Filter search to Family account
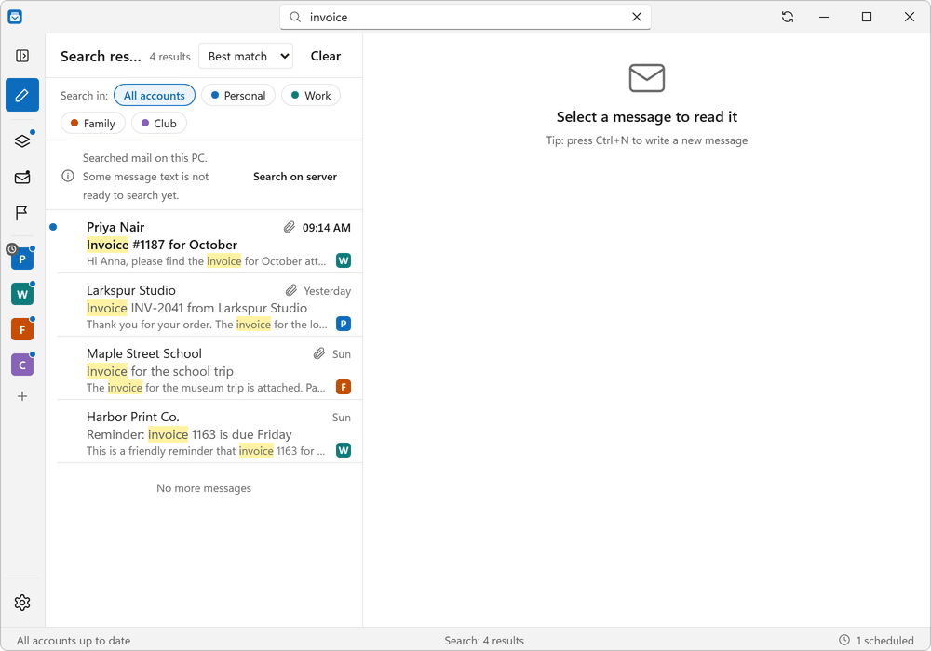The width and height of the screenshot is (931, 651). [92, 124]
